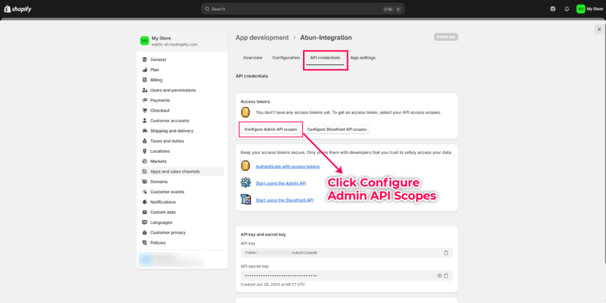Click the Custom data icon
The image size is (606, 303).
[x=144, y=212]
